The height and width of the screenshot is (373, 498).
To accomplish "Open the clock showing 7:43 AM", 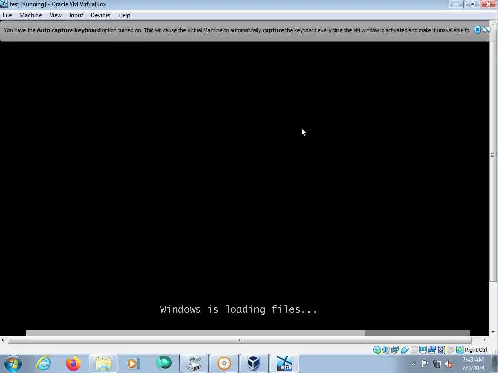I will (473, 363).
